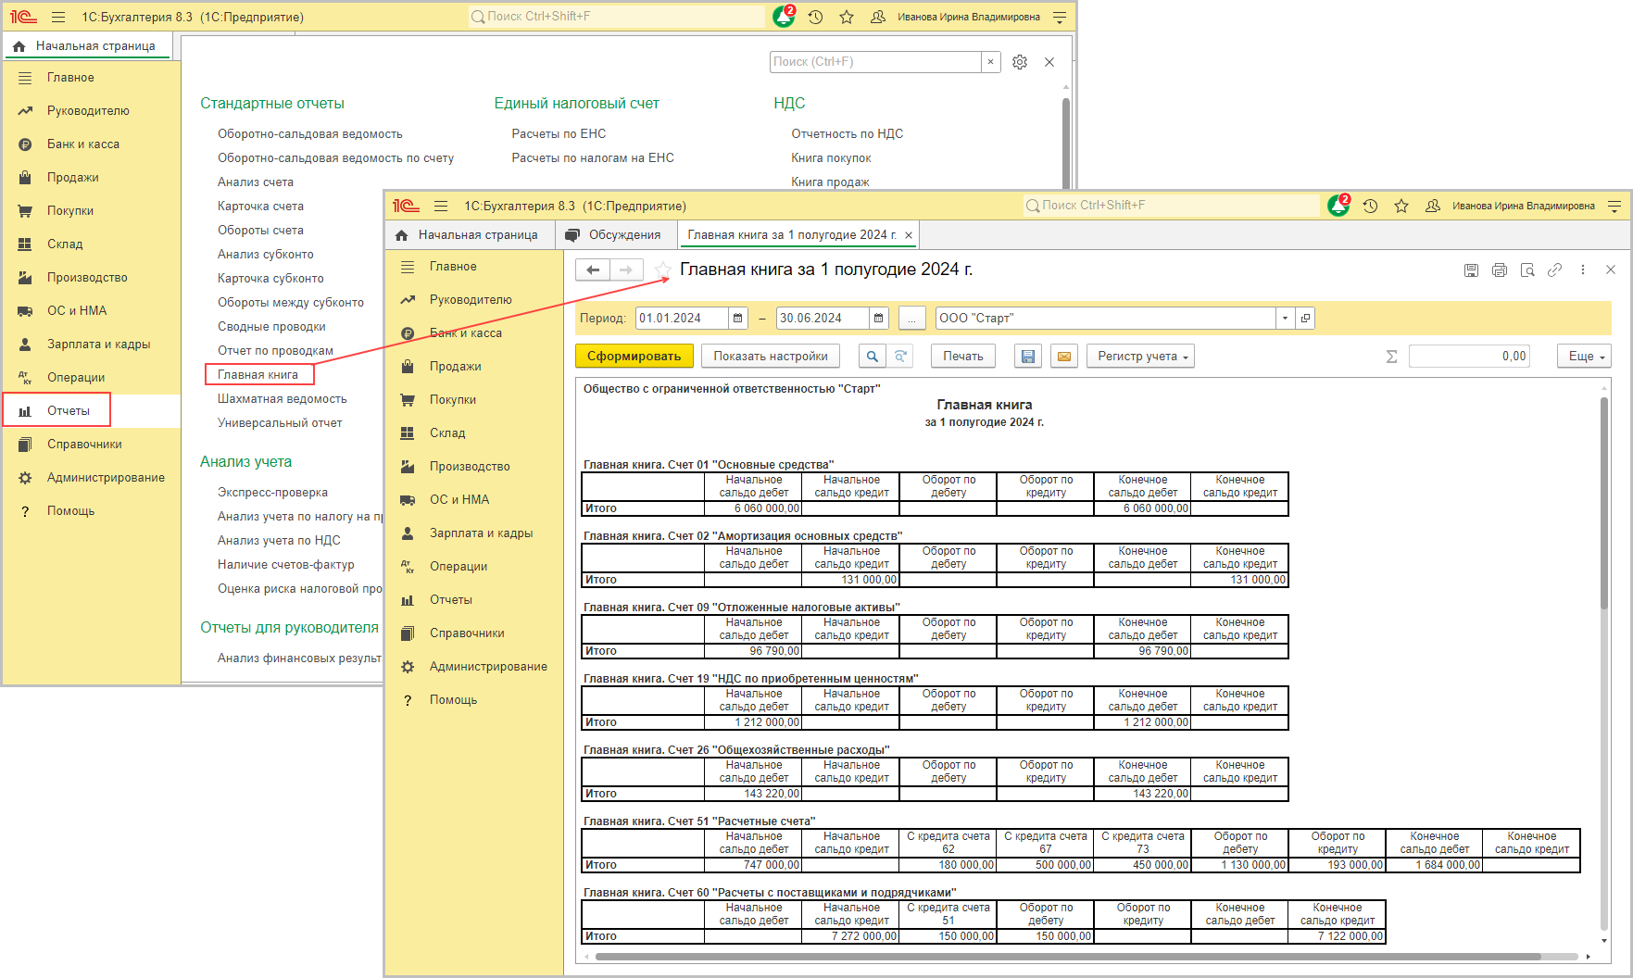Click the save report floppy disk icon

[1027, 357]
